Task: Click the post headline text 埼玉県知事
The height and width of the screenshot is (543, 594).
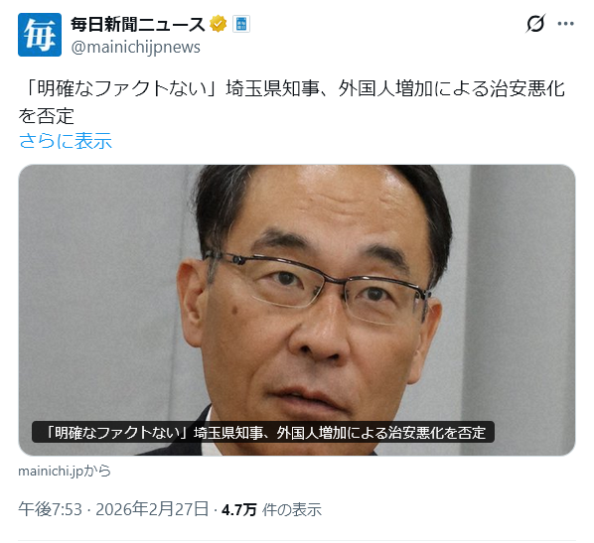Action: tap(272, 89)
